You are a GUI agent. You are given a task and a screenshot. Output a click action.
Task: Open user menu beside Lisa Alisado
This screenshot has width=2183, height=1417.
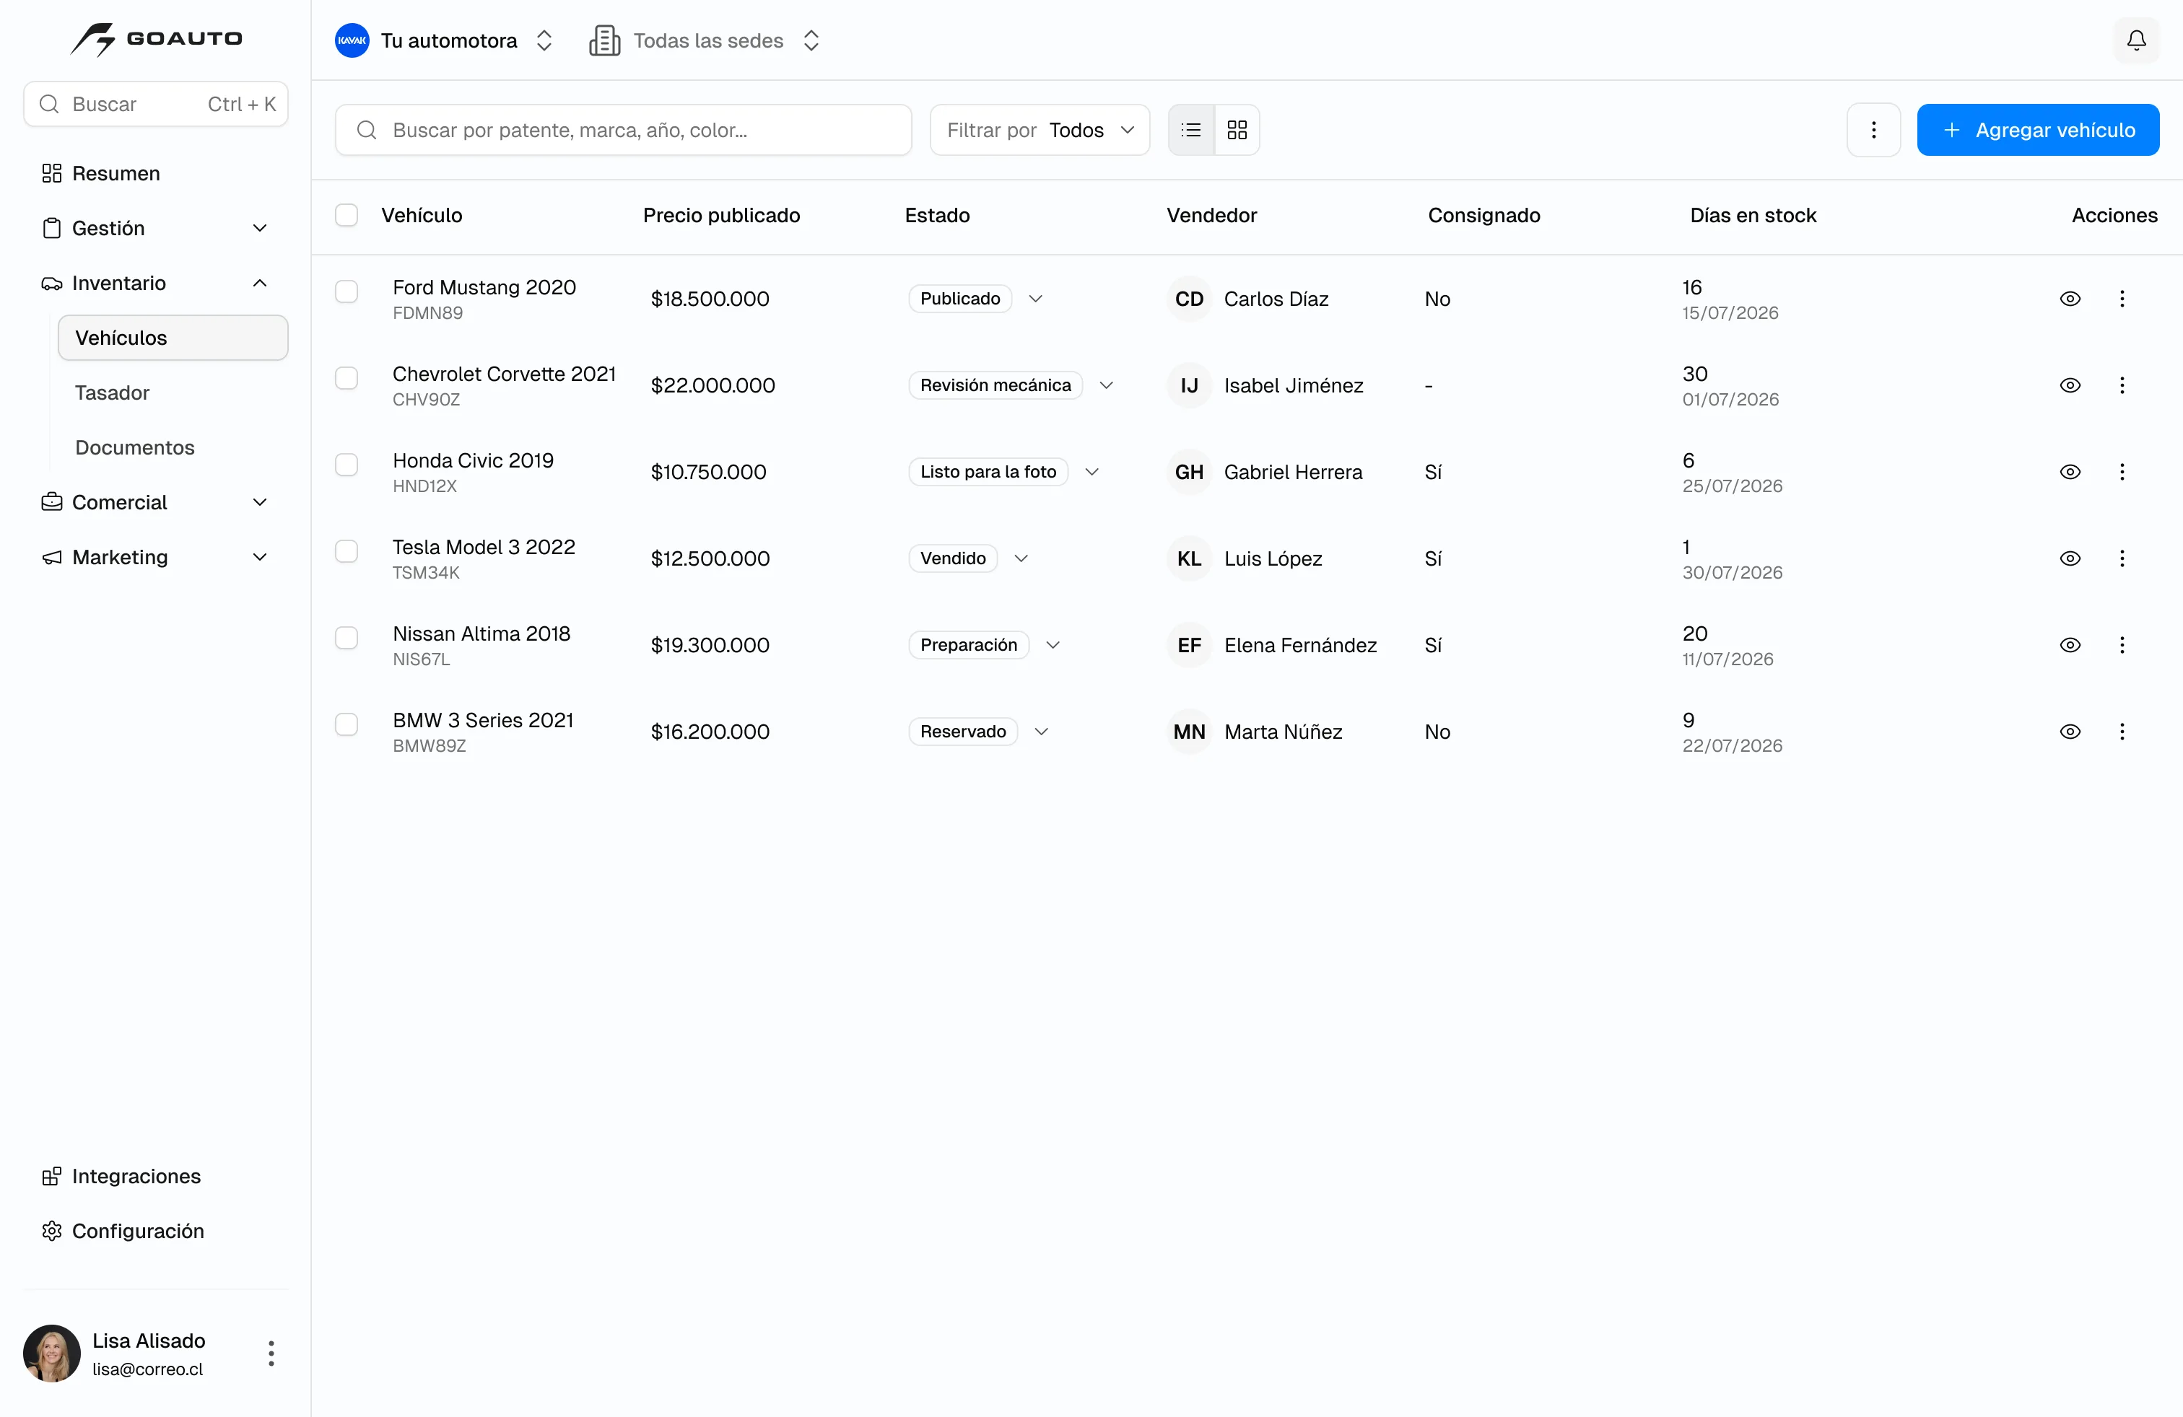(x=271, y=1353)
